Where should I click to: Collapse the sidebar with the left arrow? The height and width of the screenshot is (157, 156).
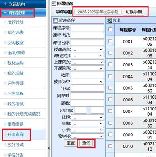[48, 148]
